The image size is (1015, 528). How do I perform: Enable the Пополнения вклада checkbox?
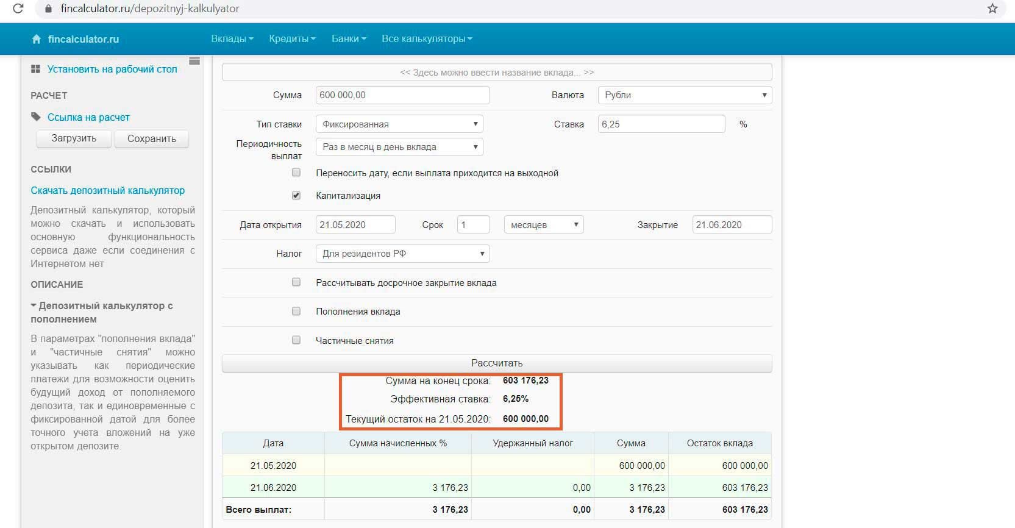click(296, 311)
